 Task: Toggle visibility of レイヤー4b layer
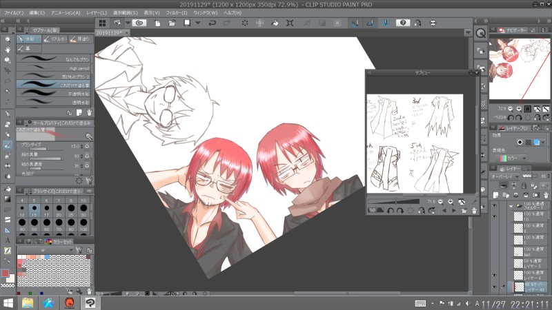(495, 287)
